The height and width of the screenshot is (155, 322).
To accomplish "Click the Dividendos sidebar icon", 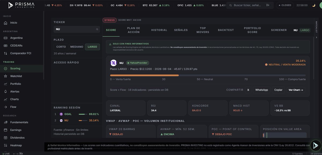I will tap(6, 138).
